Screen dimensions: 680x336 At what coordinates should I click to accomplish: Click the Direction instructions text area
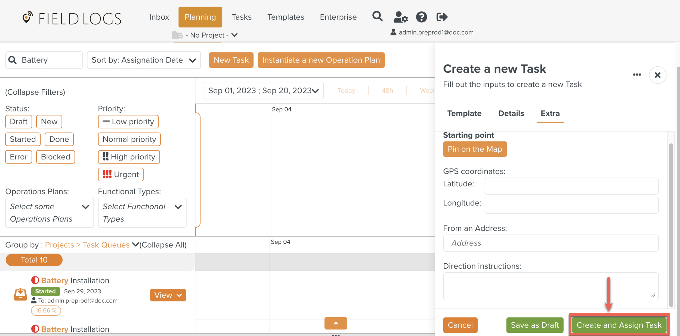pyautogui.click(x=551, y=286)
